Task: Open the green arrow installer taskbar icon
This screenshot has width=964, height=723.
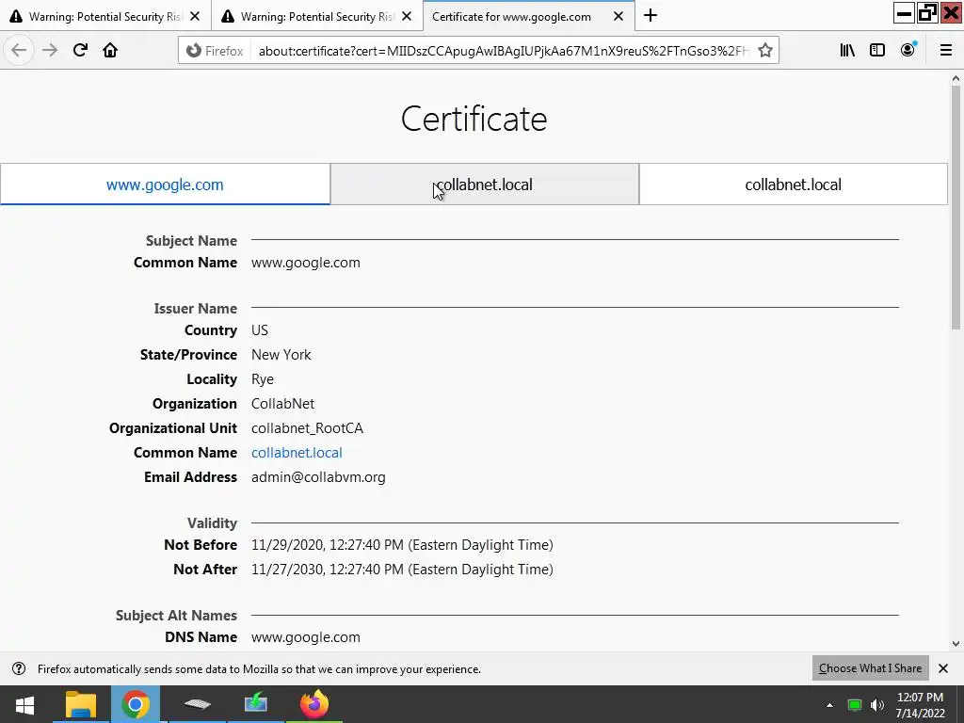Action: [x=256, y=704]
